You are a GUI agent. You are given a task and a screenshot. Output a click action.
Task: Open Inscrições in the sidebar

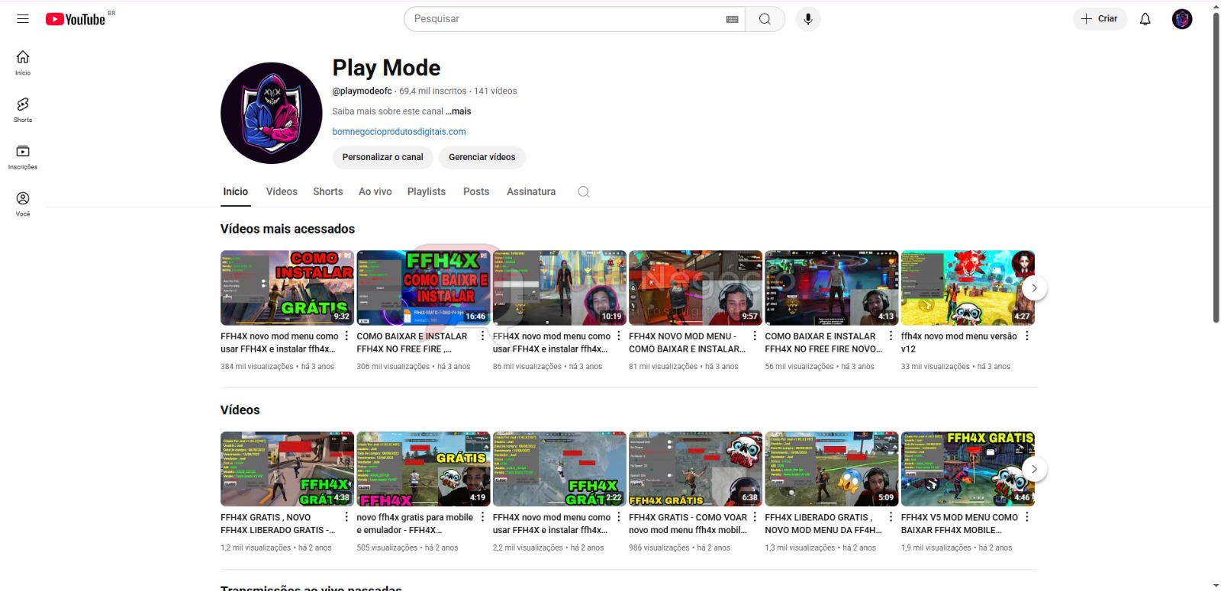23,157
